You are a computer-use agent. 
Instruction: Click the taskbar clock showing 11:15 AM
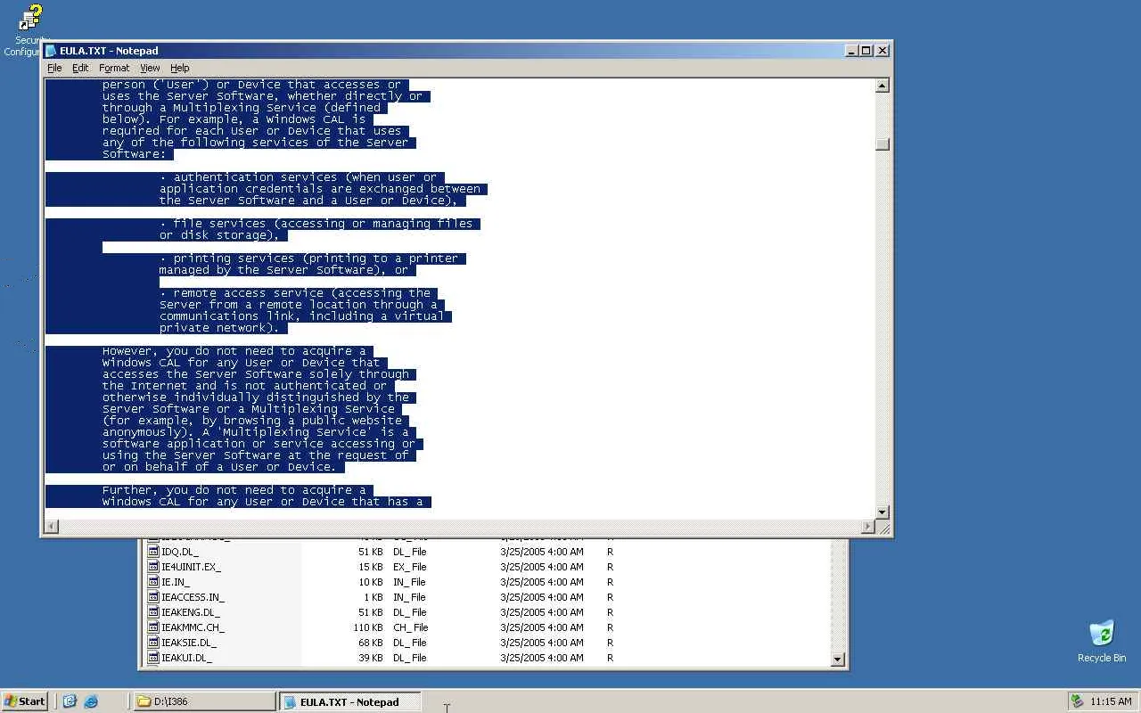click(1111, 701)
